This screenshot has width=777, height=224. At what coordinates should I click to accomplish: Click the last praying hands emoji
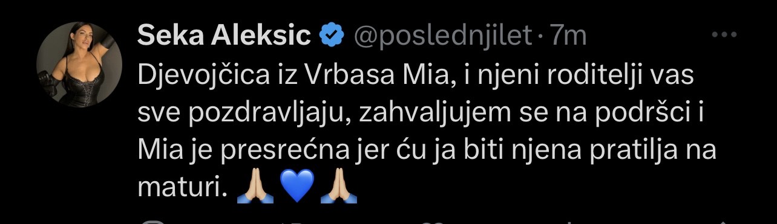[x=340, y=188]
